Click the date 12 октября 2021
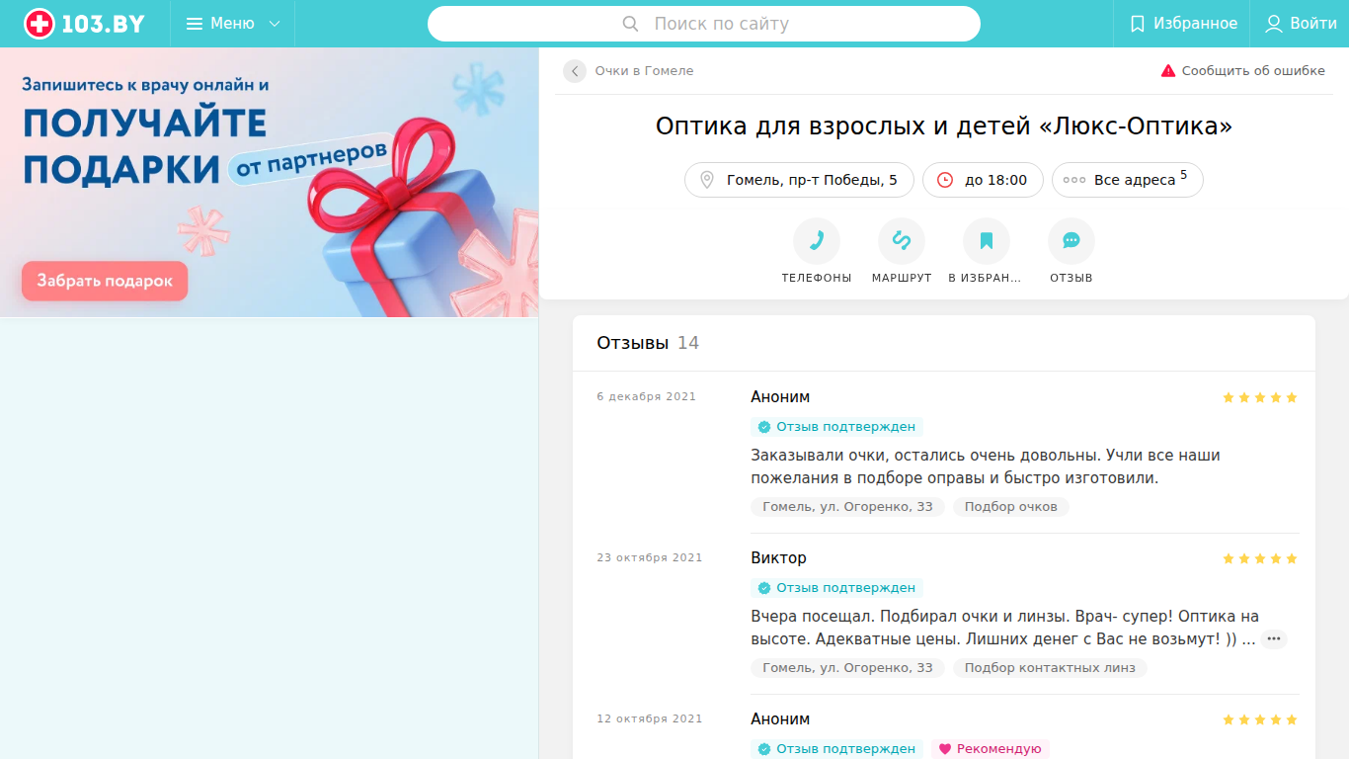Screen dimensions: 1349x759 point(650,719)
